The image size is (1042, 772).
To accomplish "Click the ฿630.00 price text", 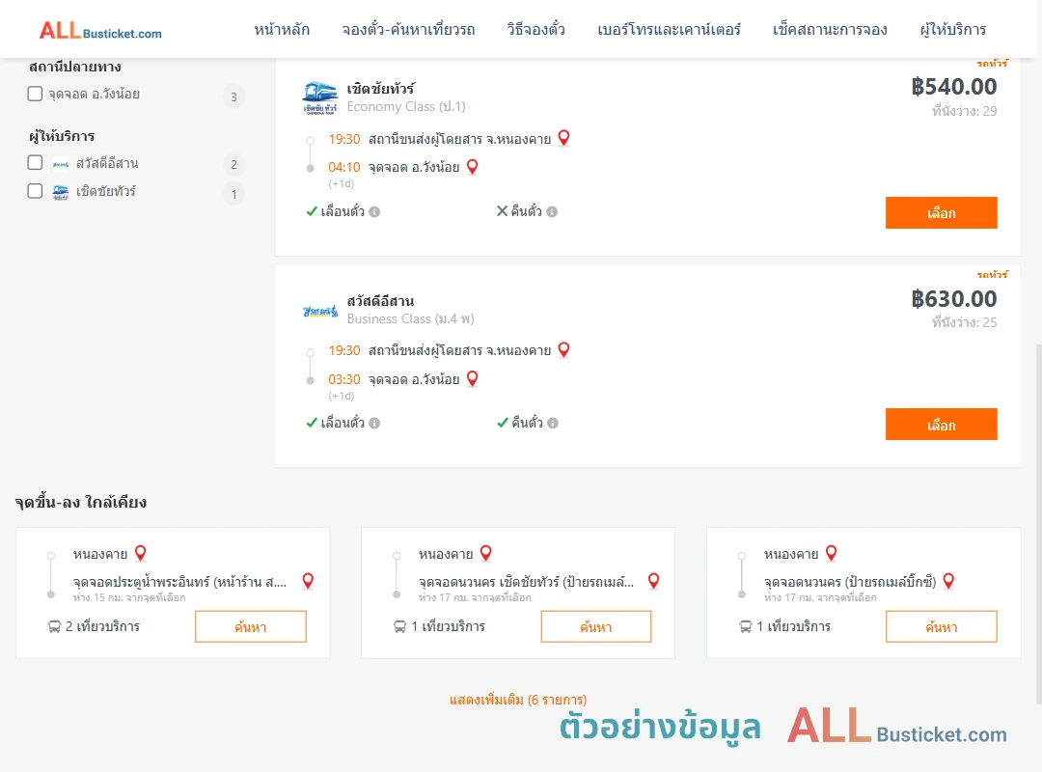I will tap(953, 298).
